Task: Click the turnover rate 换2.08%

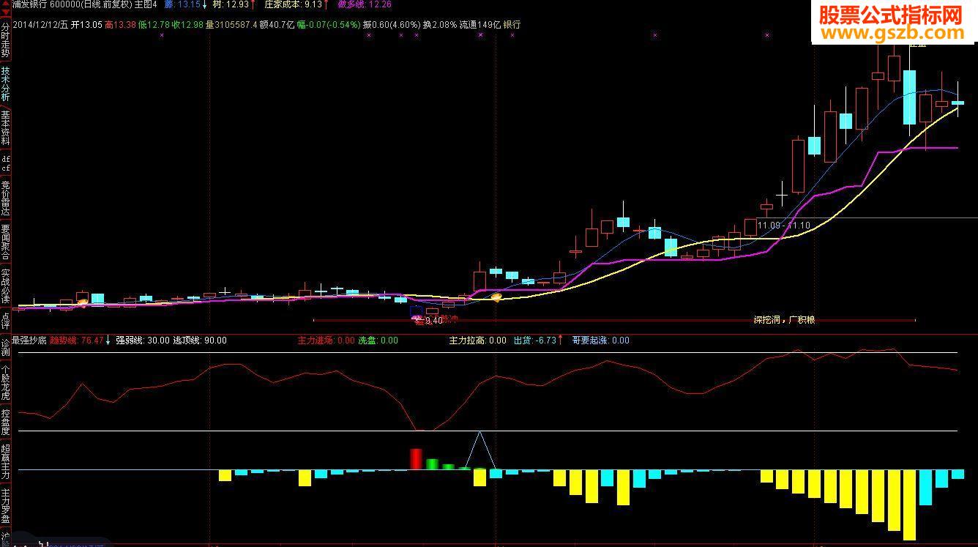Action: (439, 25)
